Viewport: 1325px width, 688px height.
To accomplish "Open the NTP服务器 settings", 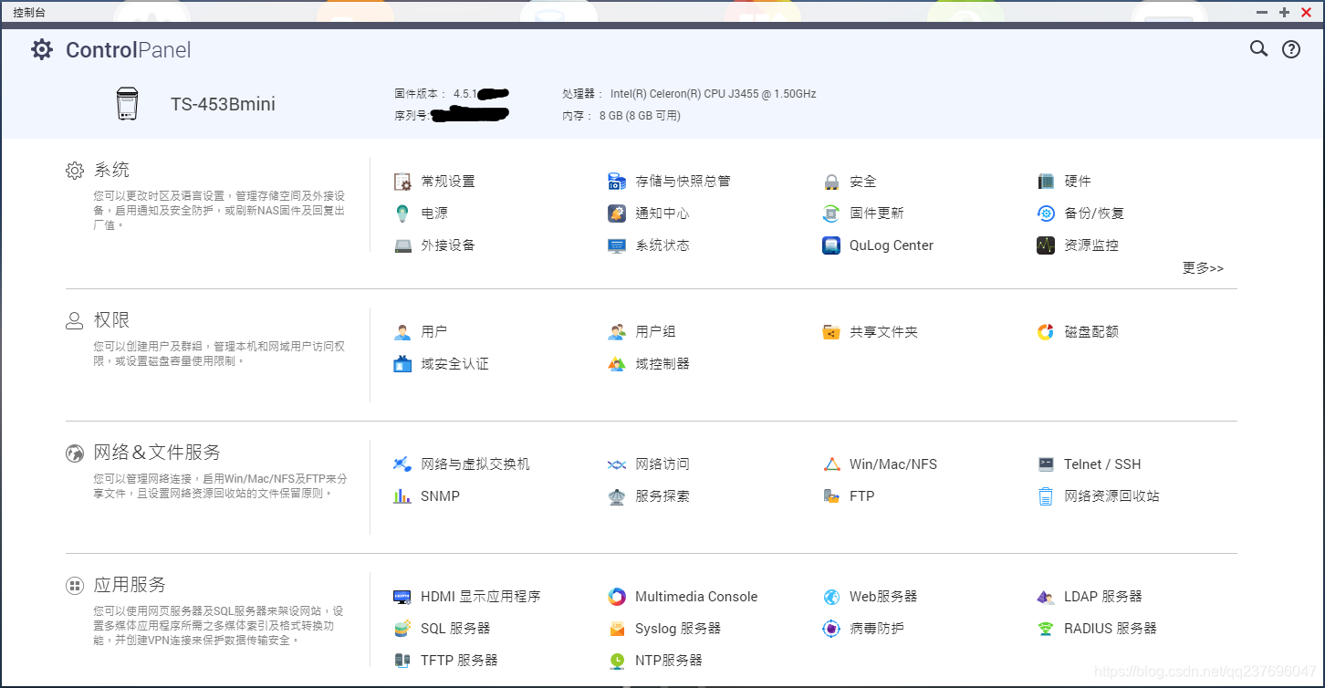I will [669, 660].
